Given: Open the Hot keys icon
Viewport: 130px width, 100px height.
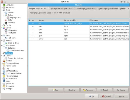Looking at the screenshot, I should [x=6, y=38].
